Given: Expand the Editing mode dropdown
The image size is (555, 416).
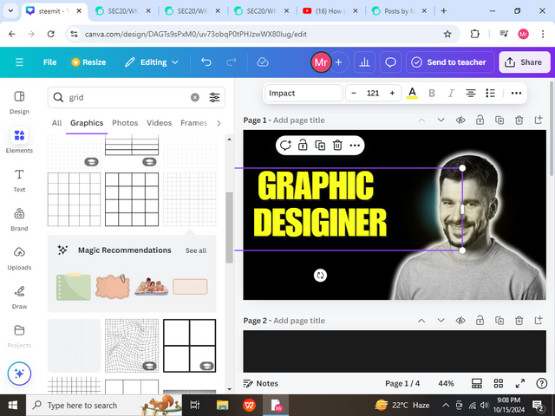Looking at the screenshot, I should point(151,62).
